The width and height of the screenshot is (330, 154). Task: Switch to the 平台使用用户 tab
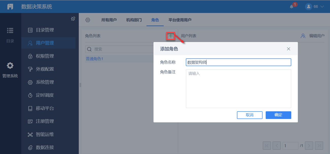point(180,20)
